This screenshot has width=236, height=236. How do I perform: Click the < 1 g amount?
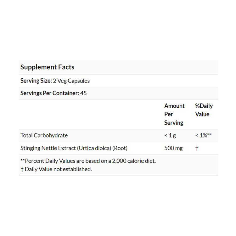pyautogui.click(x=170, y=135)
